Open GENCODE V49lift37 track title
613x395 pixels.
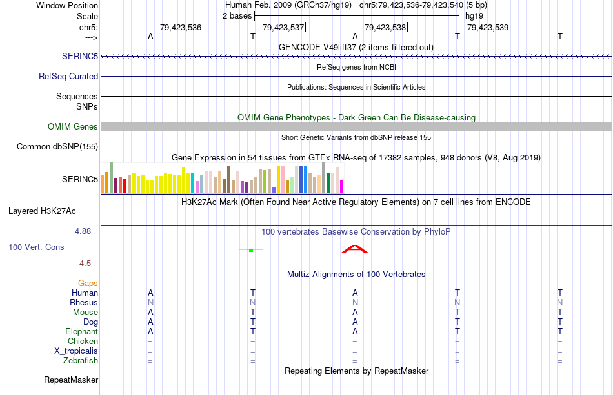coord(356,47)
